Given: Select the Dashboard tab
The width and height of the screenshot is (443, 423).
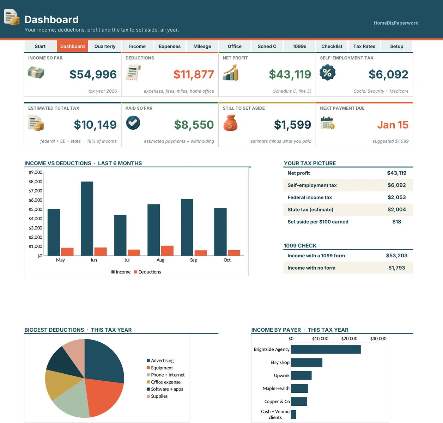Looking at the screenshot, I should [73, 46].
